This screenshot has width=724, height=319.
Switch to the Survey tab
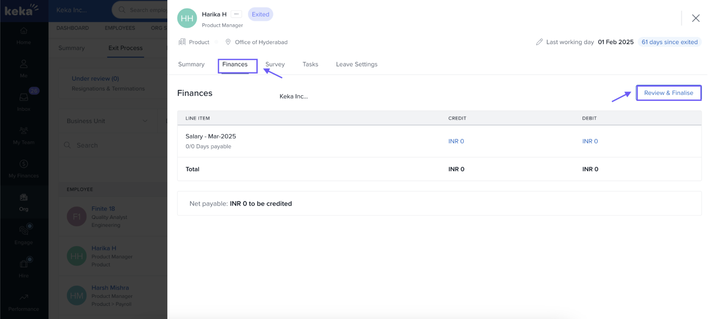(275, 64)
